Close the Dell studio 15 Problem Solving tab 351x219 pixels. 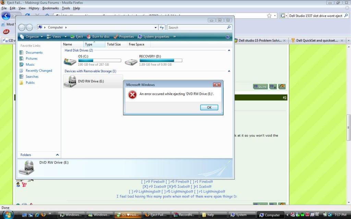pos(284,41)
